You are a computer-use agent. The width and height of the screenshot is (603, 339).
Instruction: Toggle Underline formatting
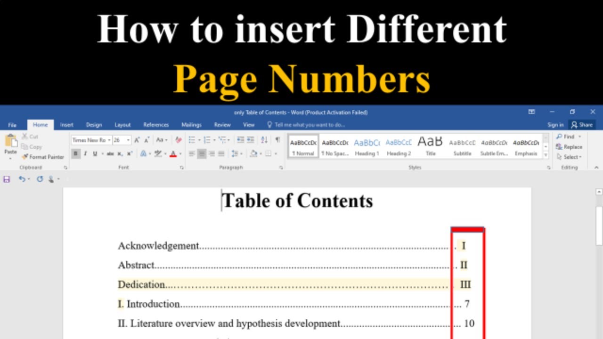click(x=95, y=153)
